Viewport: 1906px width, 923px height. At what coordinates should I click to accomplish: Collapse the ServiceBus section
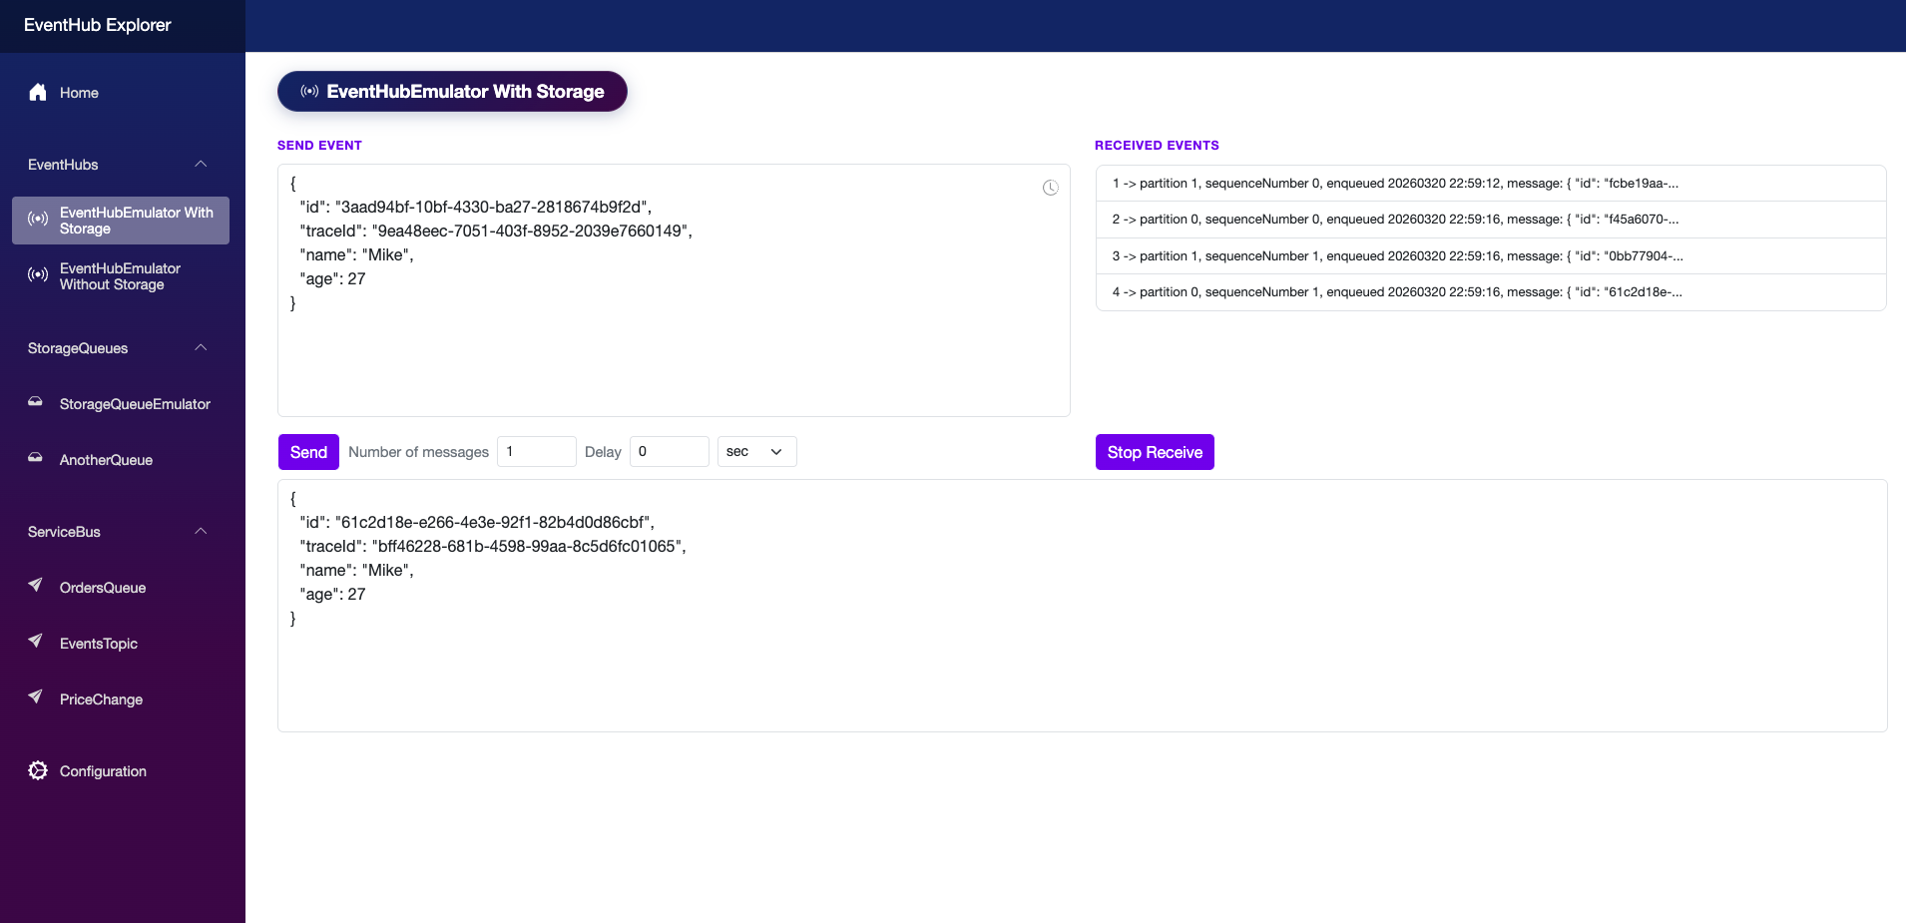(x=201, y=532)
